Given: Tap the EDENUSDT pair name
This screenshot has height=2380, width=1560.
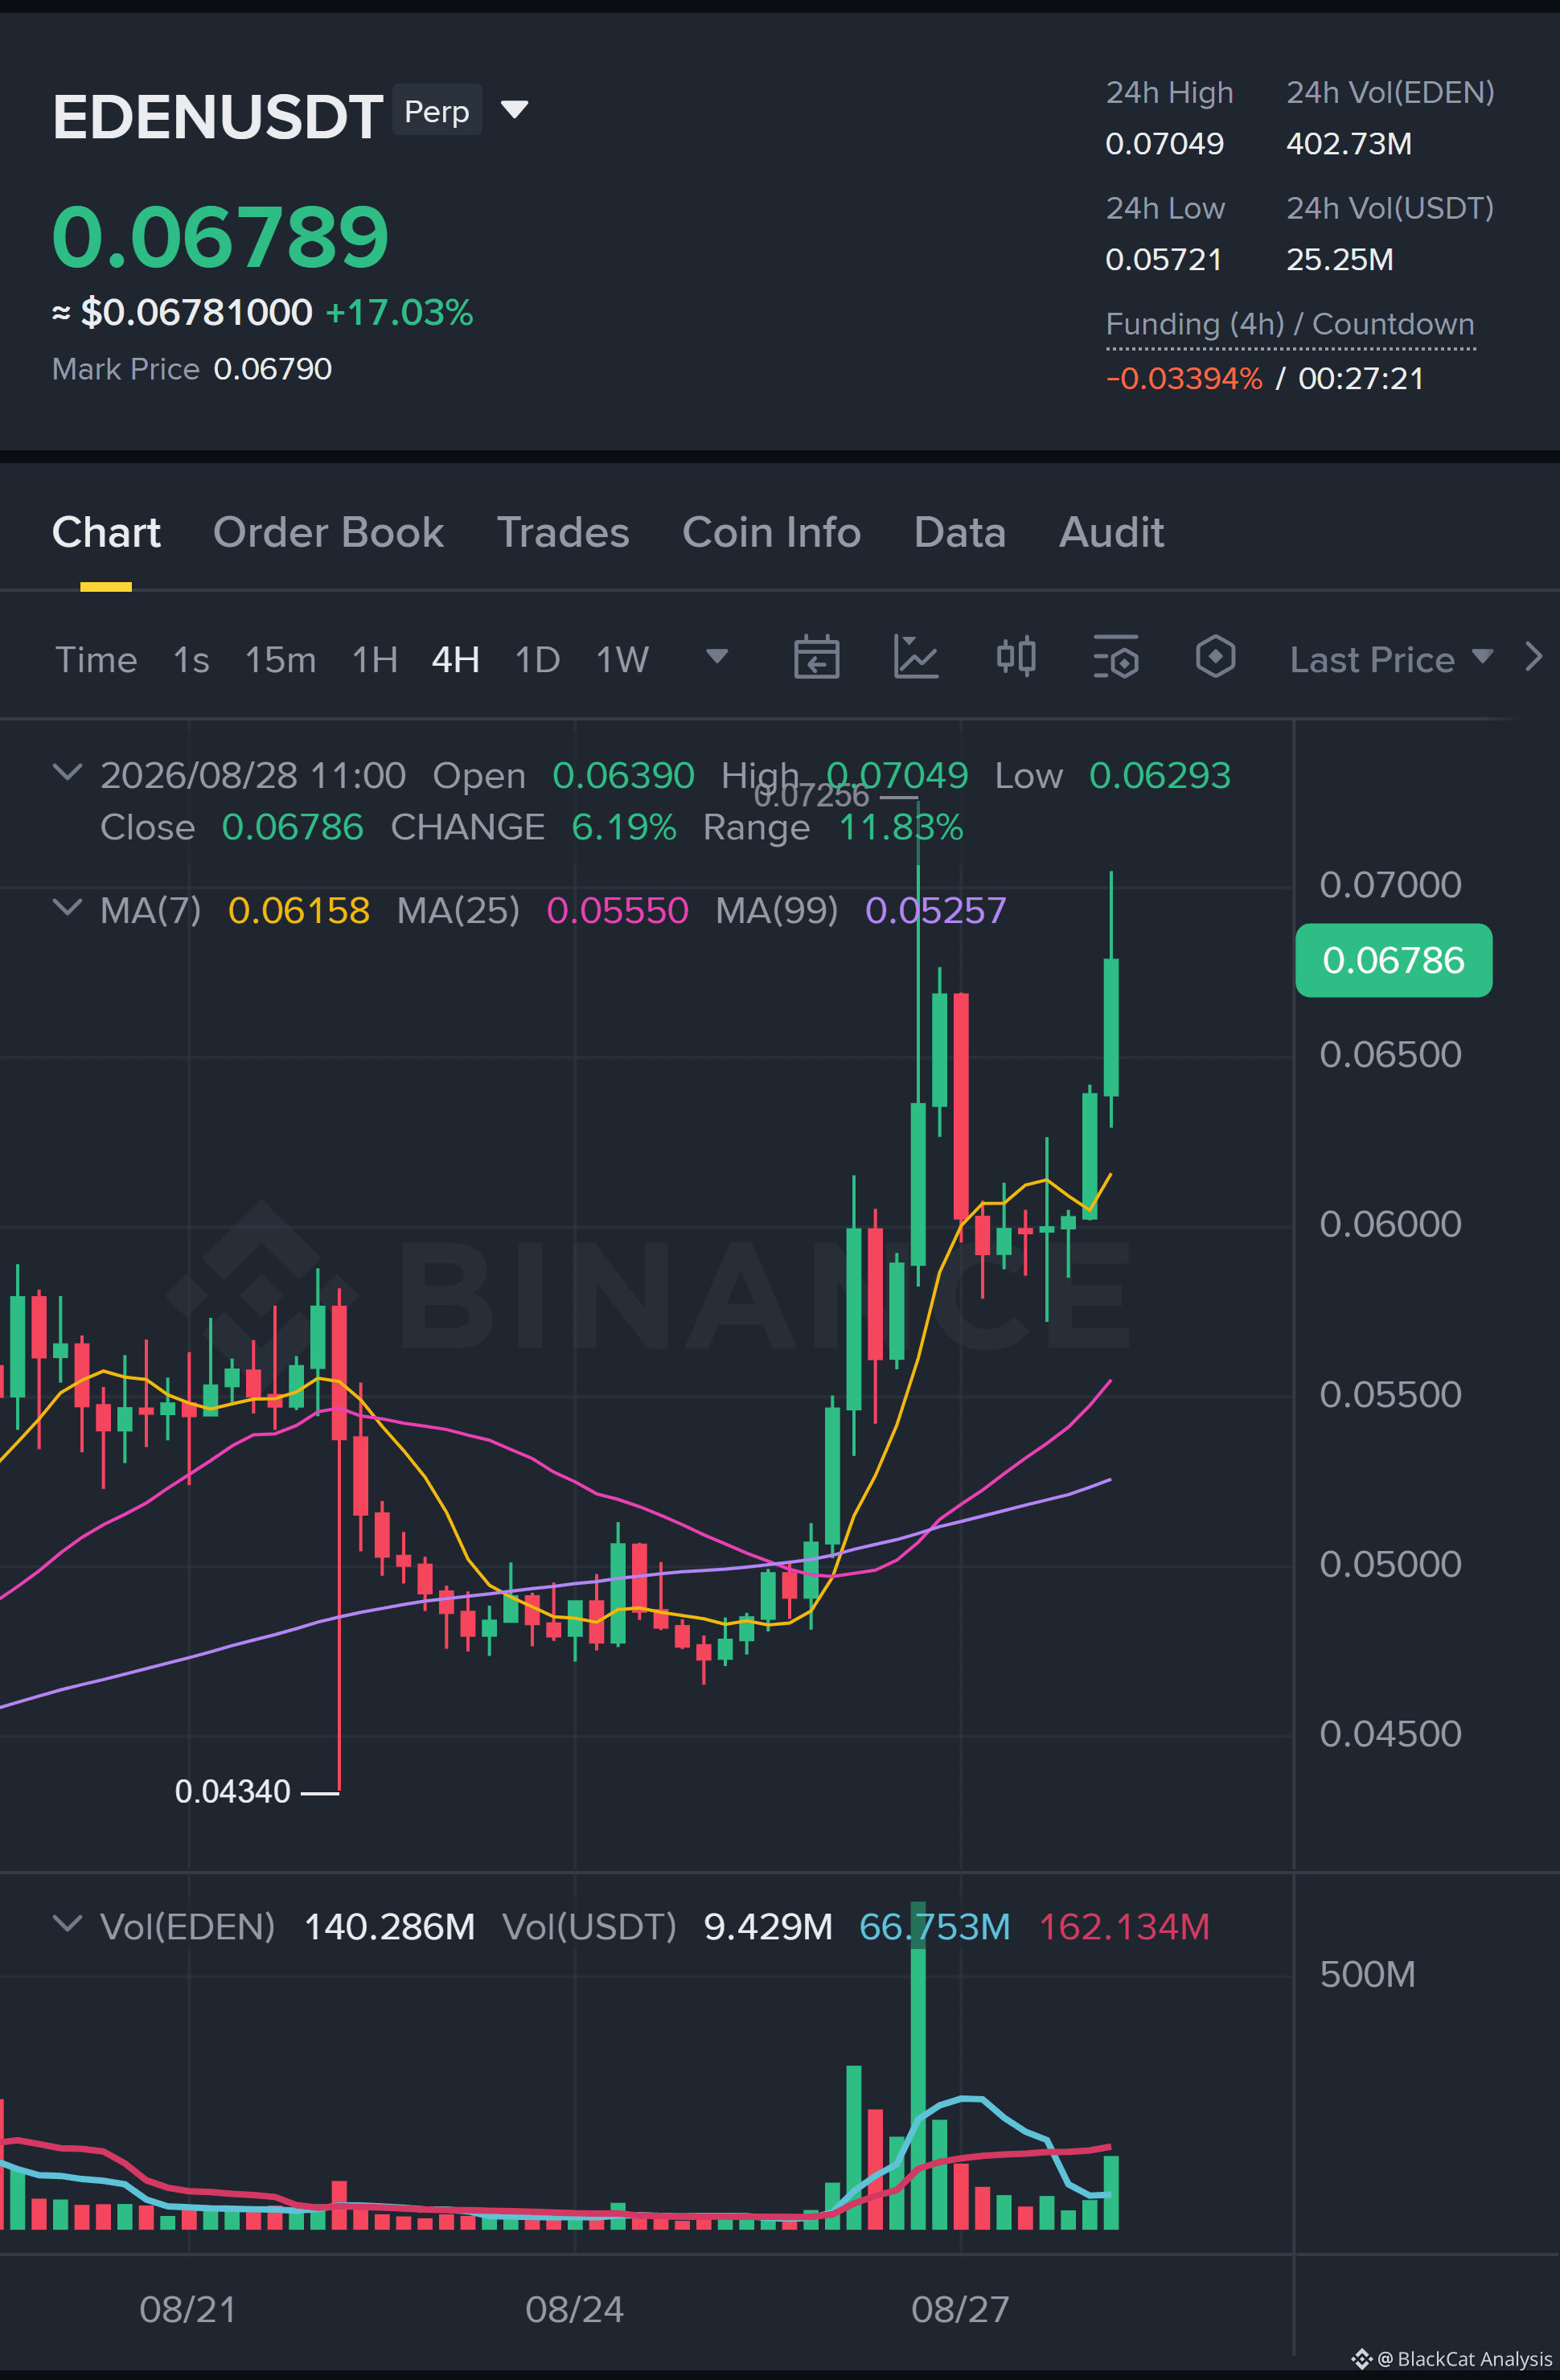Looking at the screenshot, I should [218, 116].
